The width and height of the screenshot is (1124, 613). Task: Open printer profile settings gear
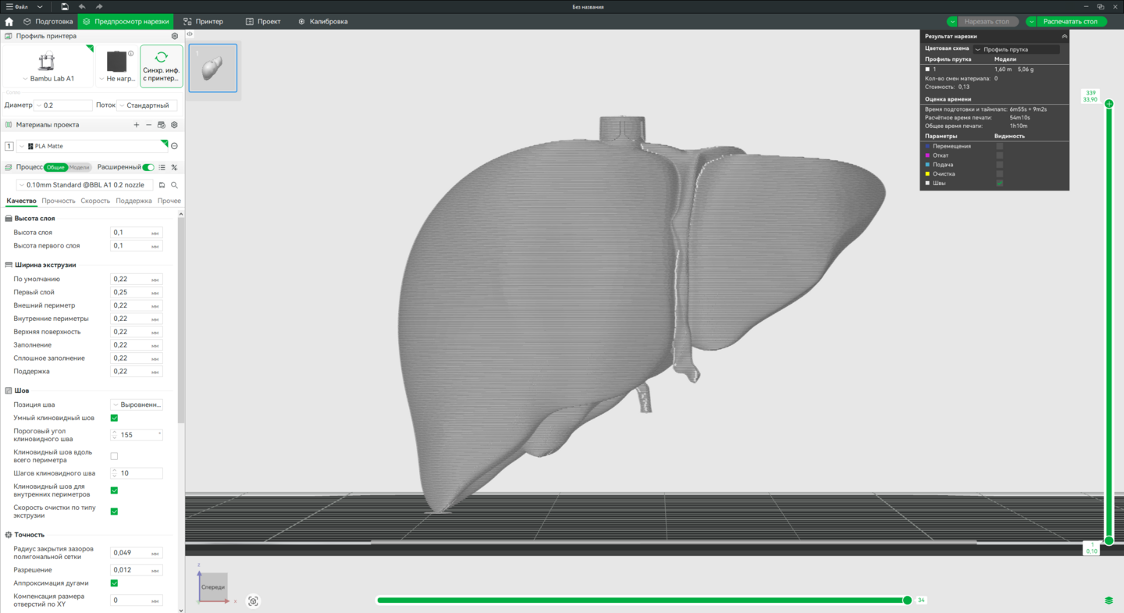click(175, 36)
